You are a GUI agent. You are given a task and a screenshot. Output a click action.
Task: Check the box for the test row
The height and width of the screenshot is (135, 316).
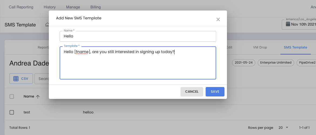(12, 112)
